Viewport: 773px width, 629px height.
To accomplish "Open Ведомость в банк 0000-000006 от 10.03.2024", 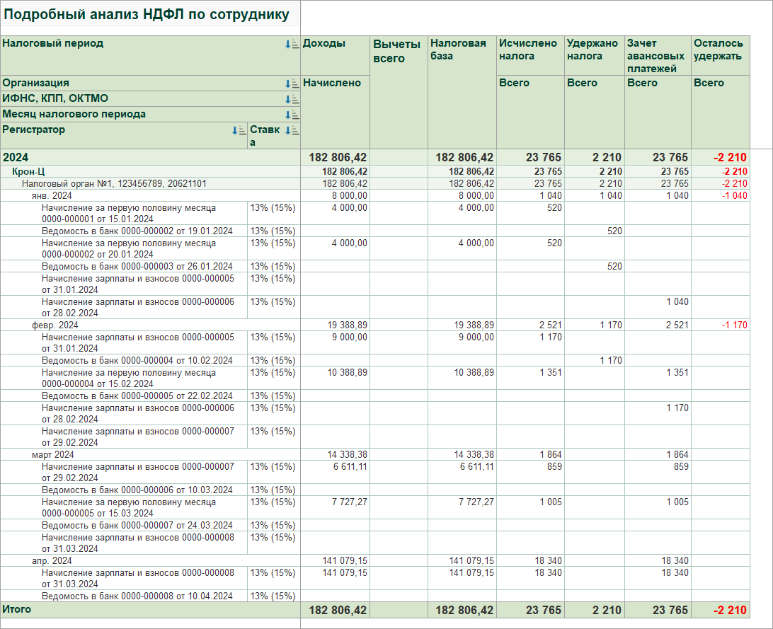I will (x=137, y=490).
